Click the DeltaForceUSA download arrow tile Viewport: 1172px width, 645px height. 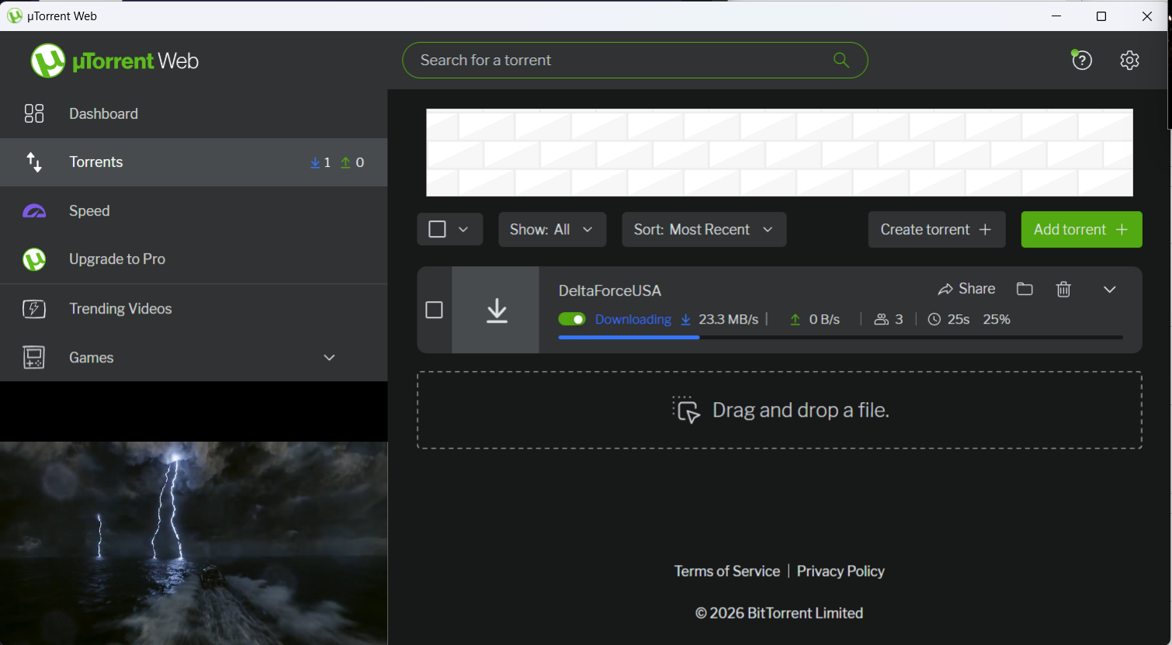pos(496,310)
